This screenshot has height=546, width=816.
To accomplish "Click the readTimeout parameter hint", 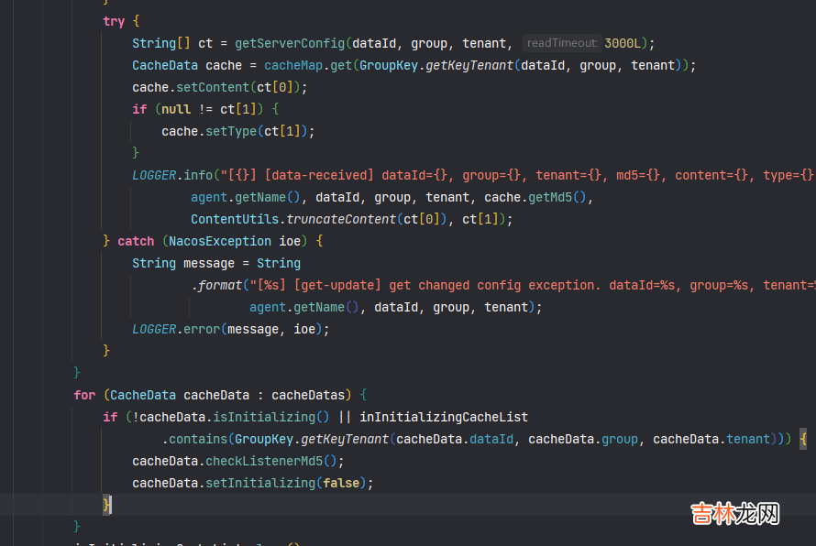I will 562,43.
